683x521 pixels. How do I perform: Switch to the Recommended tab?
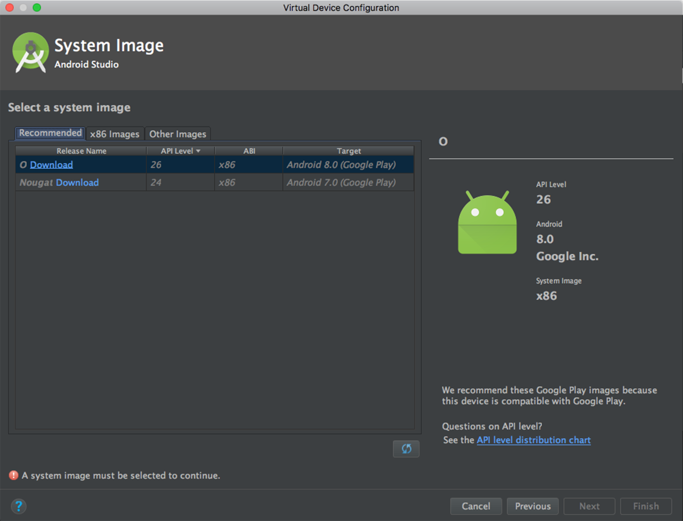(x=51, y=133)
